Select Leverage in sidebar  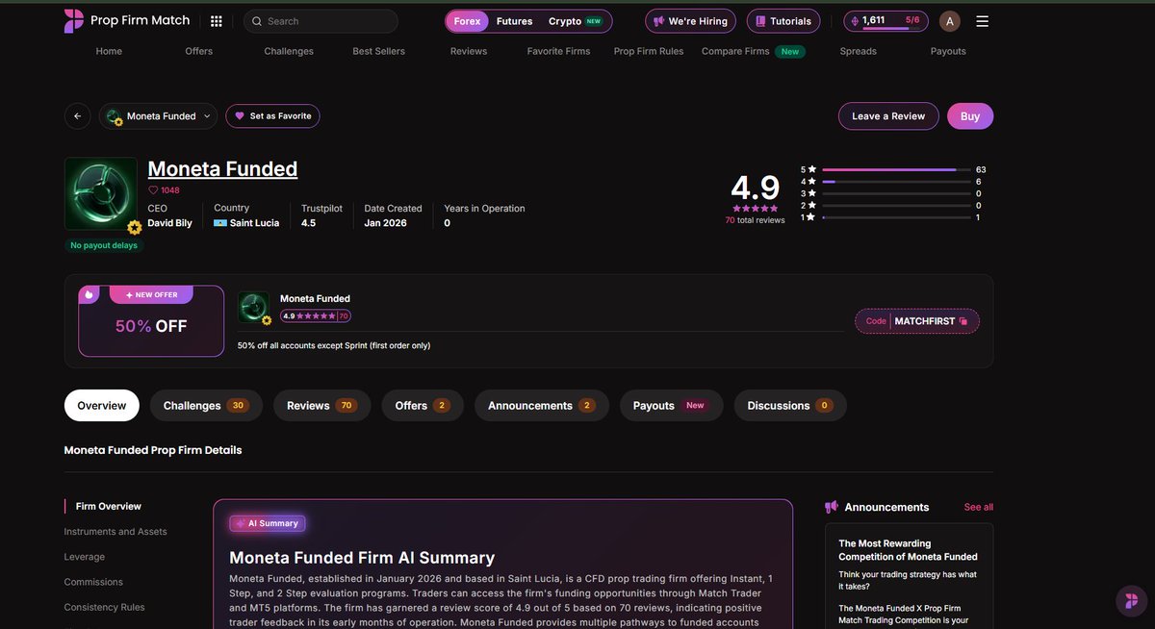tap(85, 557)
